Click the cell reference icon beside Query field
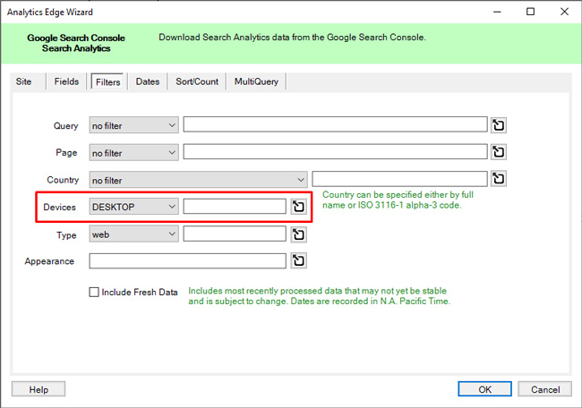Viewport: 582px width, 408px height. point(499,125)
